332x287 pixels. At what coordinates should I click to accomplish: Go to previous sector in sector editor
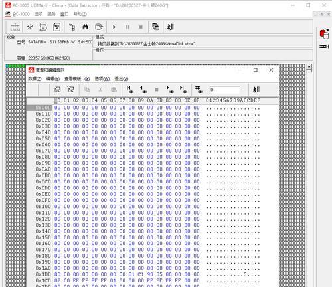(143, 90)
